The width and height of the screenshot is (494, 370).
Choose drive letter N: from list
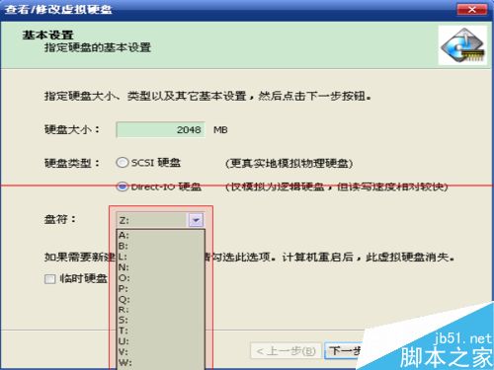[161, 267]
